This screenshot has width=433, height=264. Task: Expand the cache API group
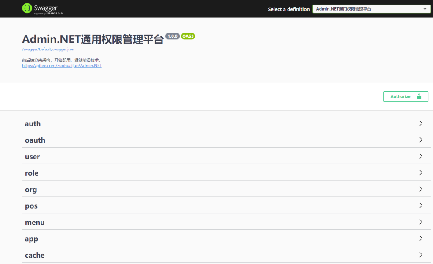(35, 255)
